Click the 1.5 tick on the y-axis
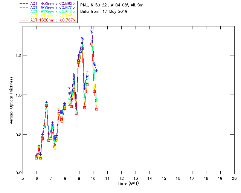This screenshot has height=193, width=241. (x=17, y=55)
